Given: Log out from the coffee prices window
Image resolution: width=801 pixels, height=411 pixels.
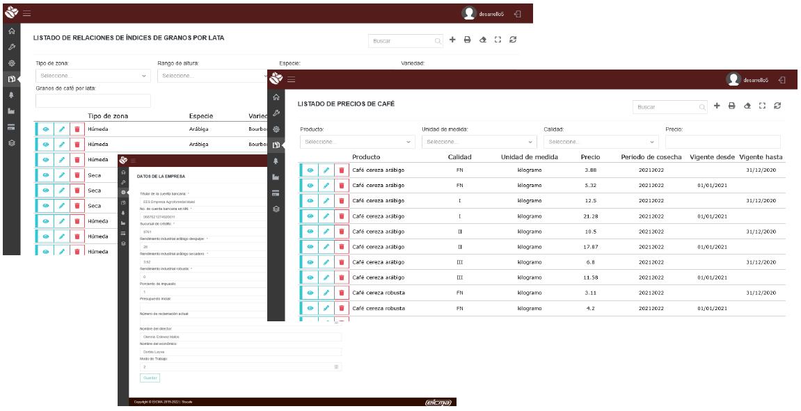Looking at the screenshot, I should coord(782,80).
